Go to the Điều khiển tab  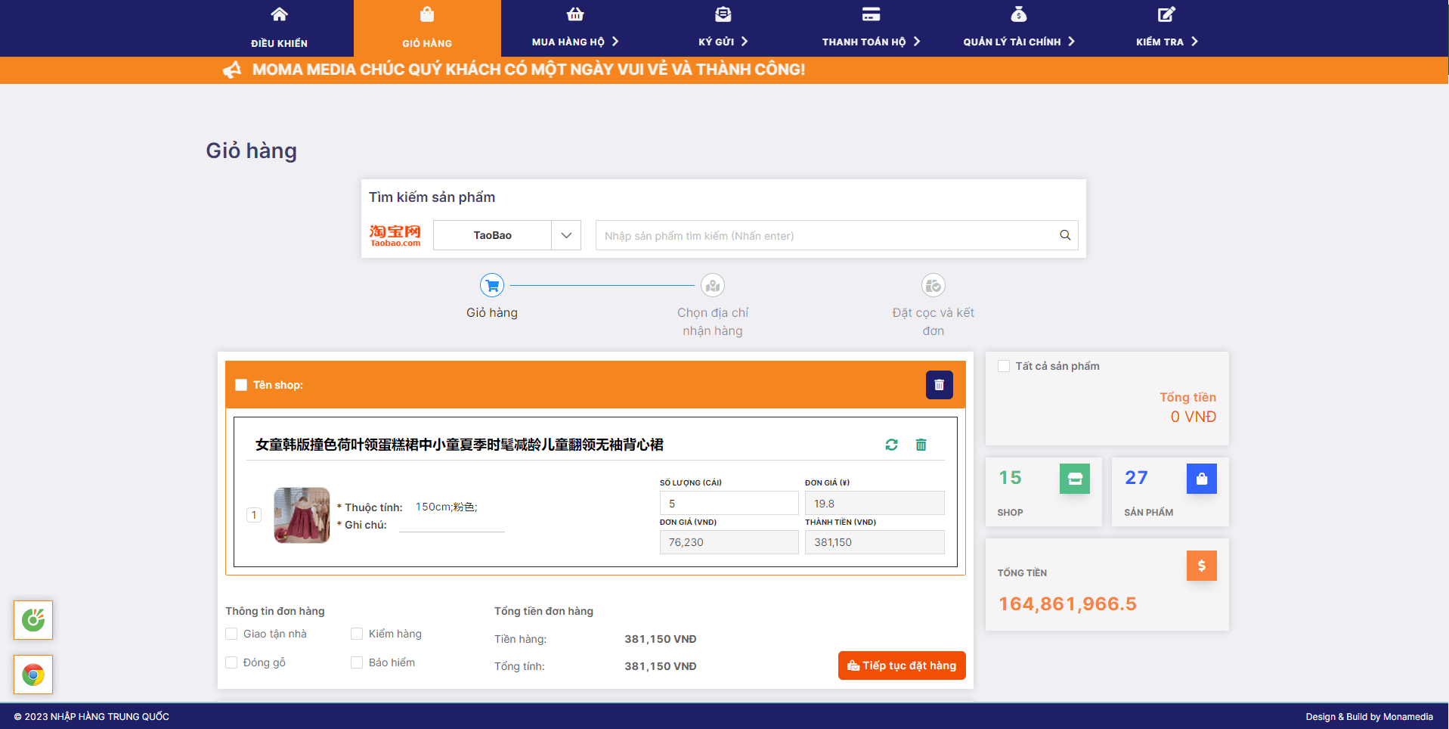pos(279,29)
